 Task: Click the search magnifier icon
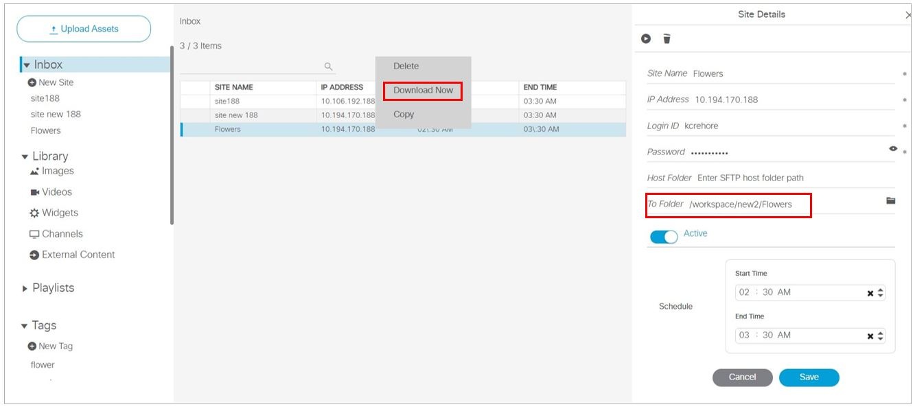click(328, 67)
